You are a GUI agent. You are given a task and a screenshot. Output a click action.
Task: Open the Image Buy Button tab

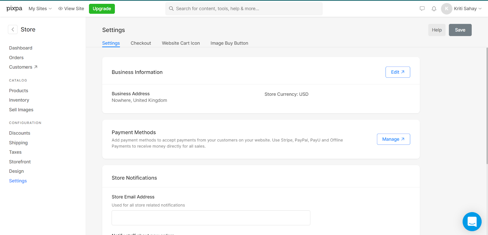(x=229, y=43)
